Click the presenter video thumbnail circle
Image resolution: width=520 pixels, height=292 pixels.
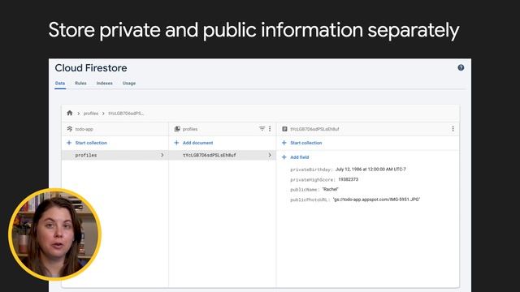pyautogui.click(x=54, y=234)
